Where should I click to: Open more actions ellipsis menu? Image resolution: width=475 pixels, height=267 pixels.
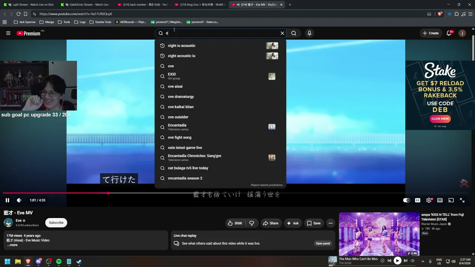coord(331,223)
